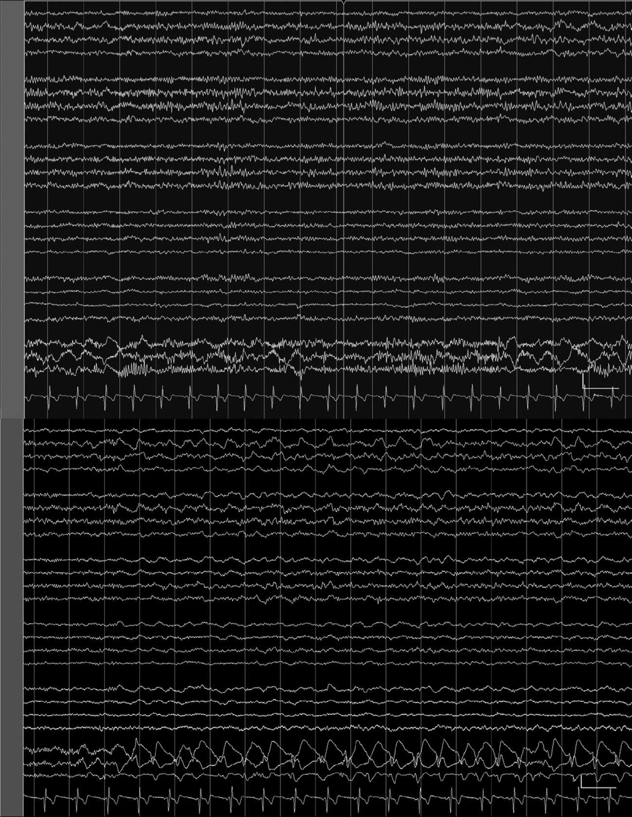The width and height of the screenshot is (632, 817).
Task: Click the fast spindle burst above upper ECG
Action: tap(131, 372)
